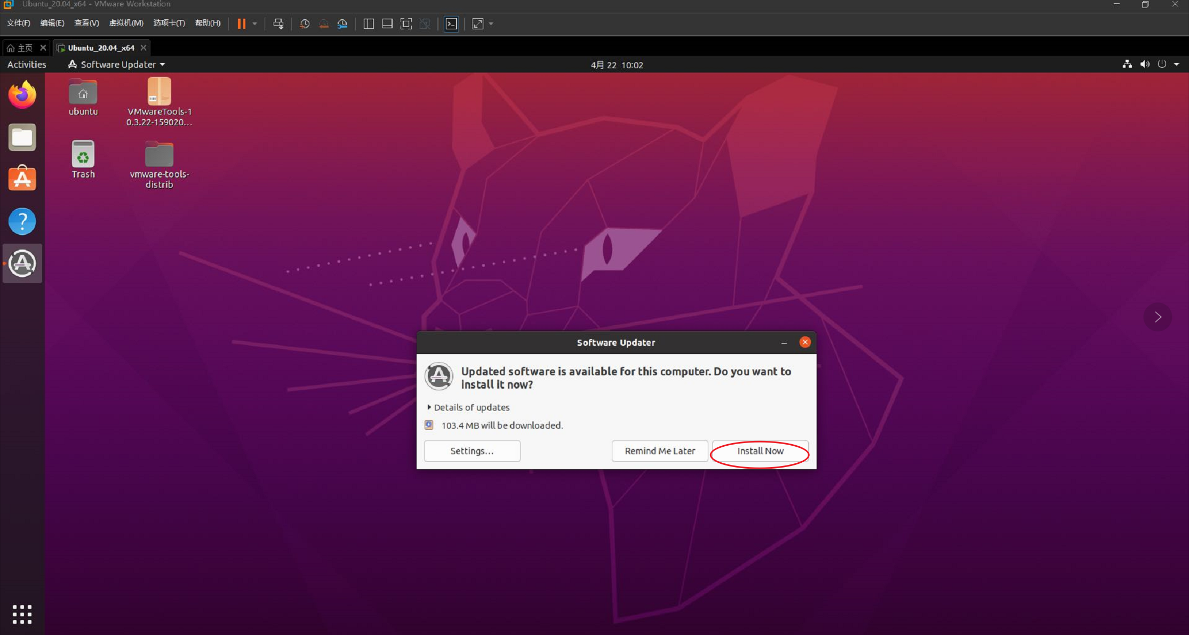This screenshot has width=1189, height=635.
Task: Click the download size icon
Action: click(x=429, y=425)
